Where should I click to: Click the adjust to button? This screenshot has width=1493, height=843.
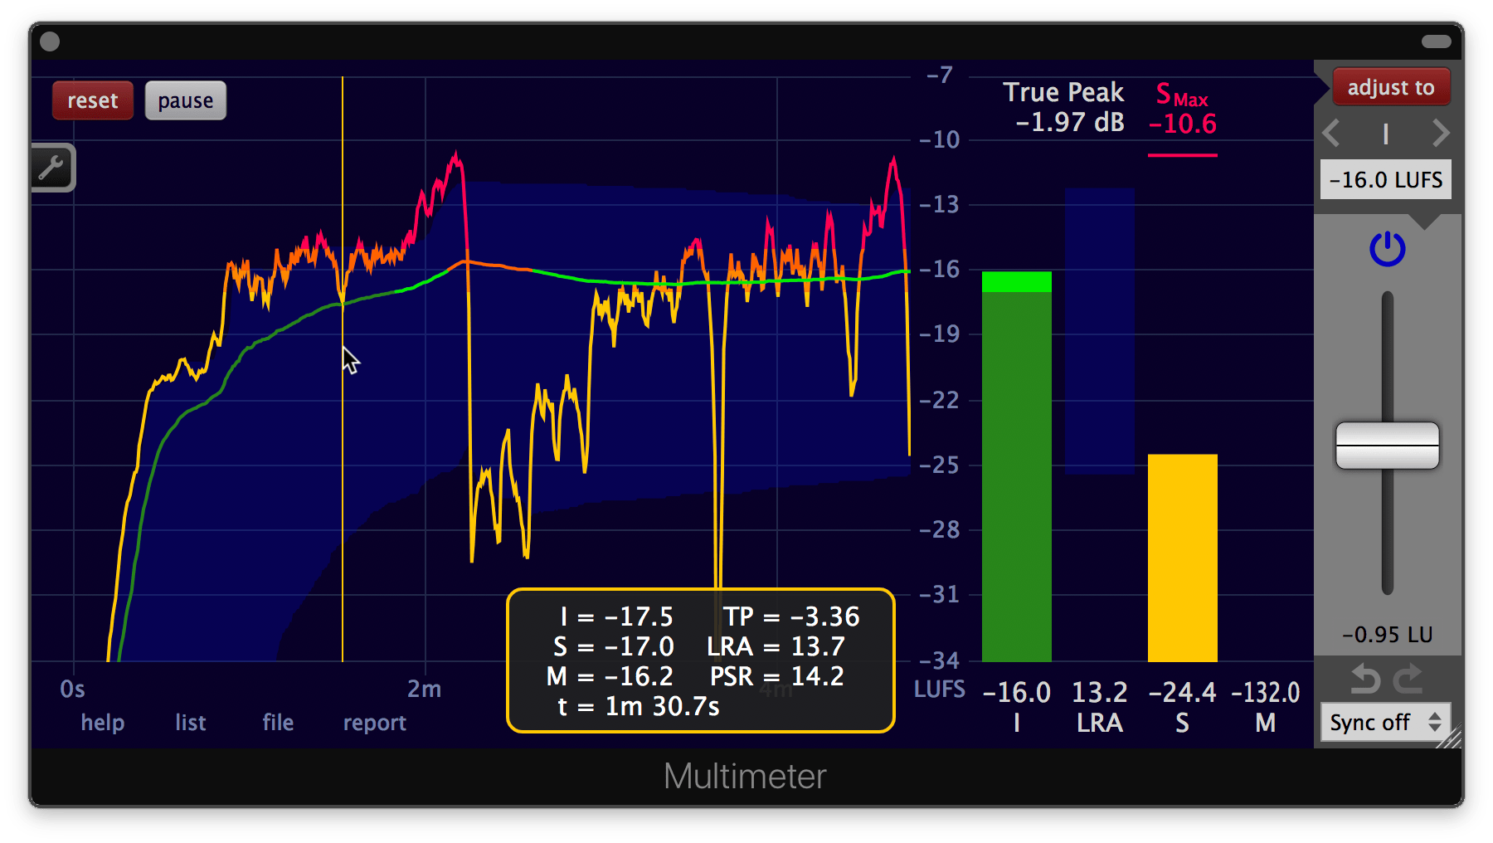[1391, 87]
